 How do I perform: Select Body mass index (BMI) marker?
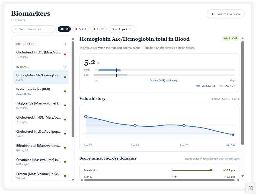41,91
